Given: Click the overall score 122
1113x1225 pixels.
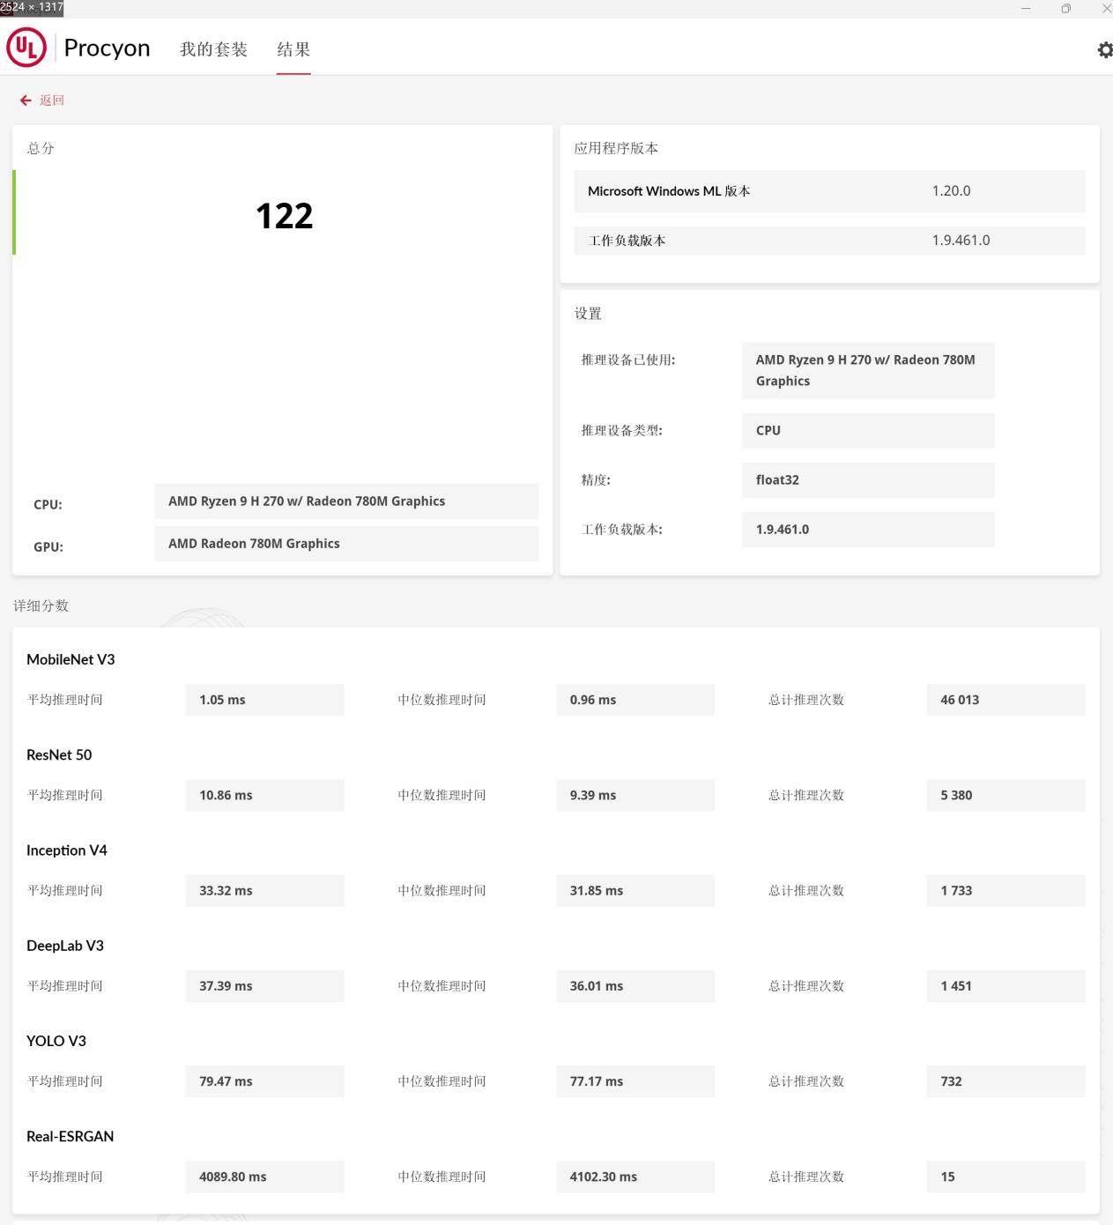Looking at the screenshot, I should 284,216.
